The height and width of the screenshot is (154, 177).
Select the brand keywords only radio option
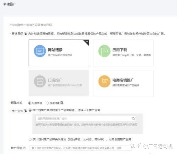[30, 139]
